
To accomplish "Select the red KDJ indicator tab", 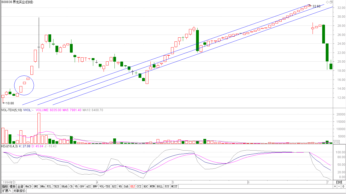I will click(x=133, y=186).
